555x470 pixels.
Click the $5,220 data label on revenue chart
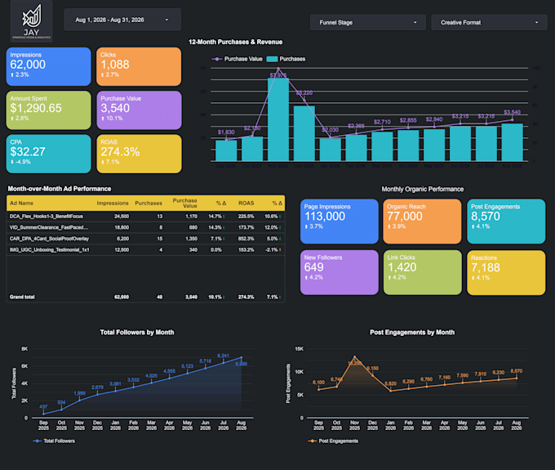[x=304, y=93]
